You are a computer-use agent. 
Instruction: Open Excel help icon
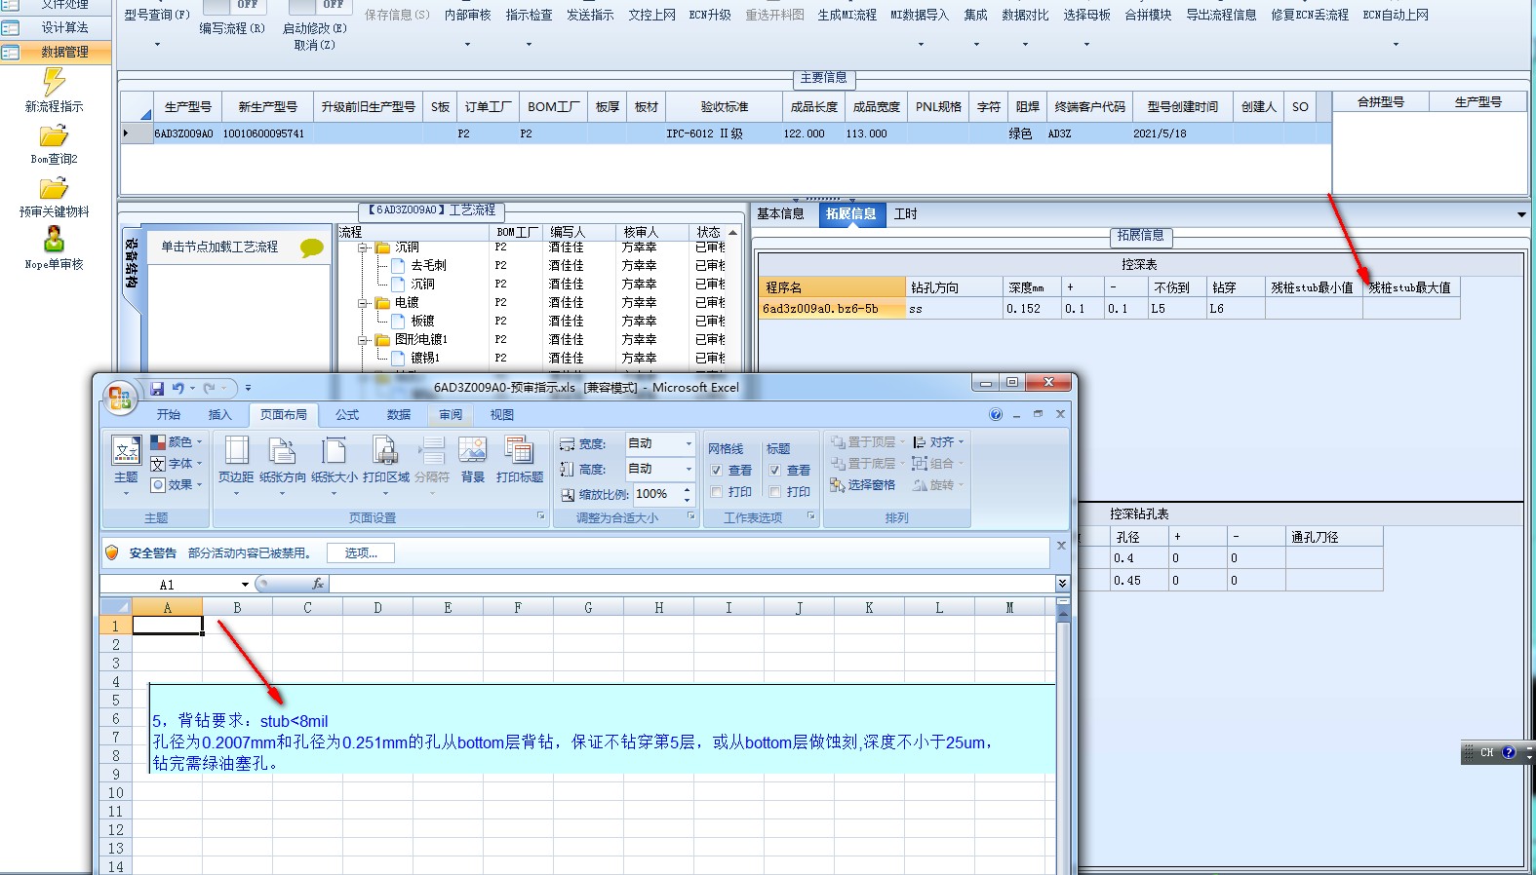(996, 414)
